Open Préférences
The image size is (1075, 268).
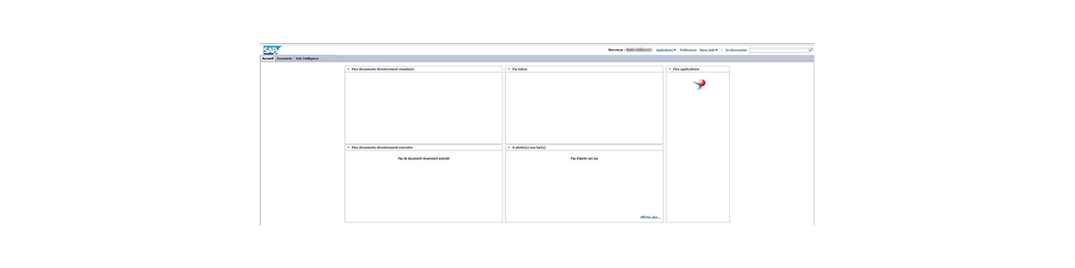tap(688, 50)
